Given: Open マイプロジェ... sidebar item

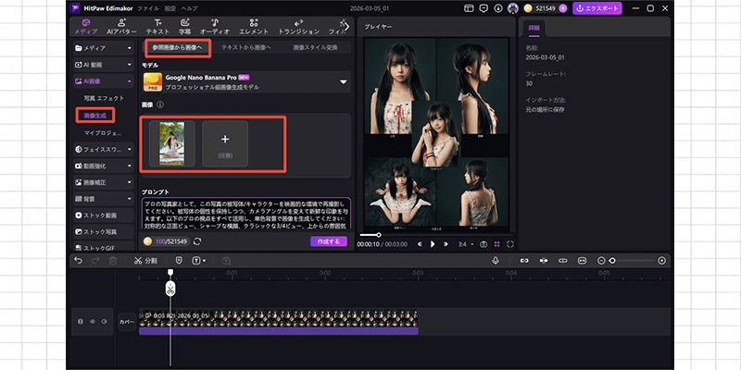Looking at the screenshot, I should coord(103,132).
